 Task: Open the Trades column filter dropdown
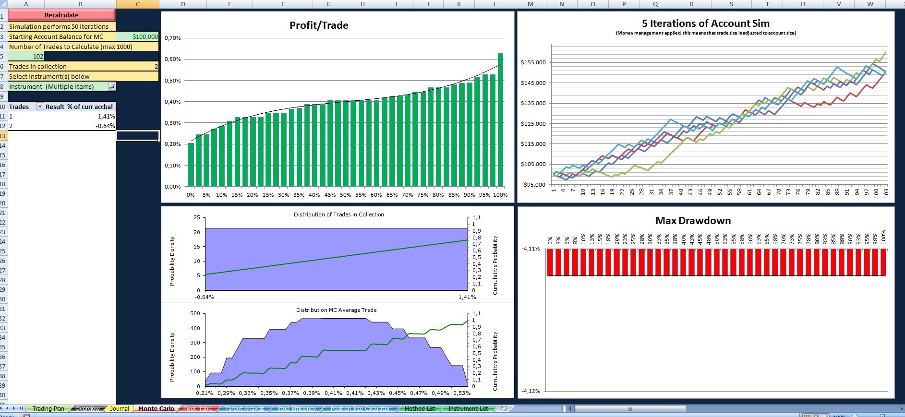click(x=40, y=107)
